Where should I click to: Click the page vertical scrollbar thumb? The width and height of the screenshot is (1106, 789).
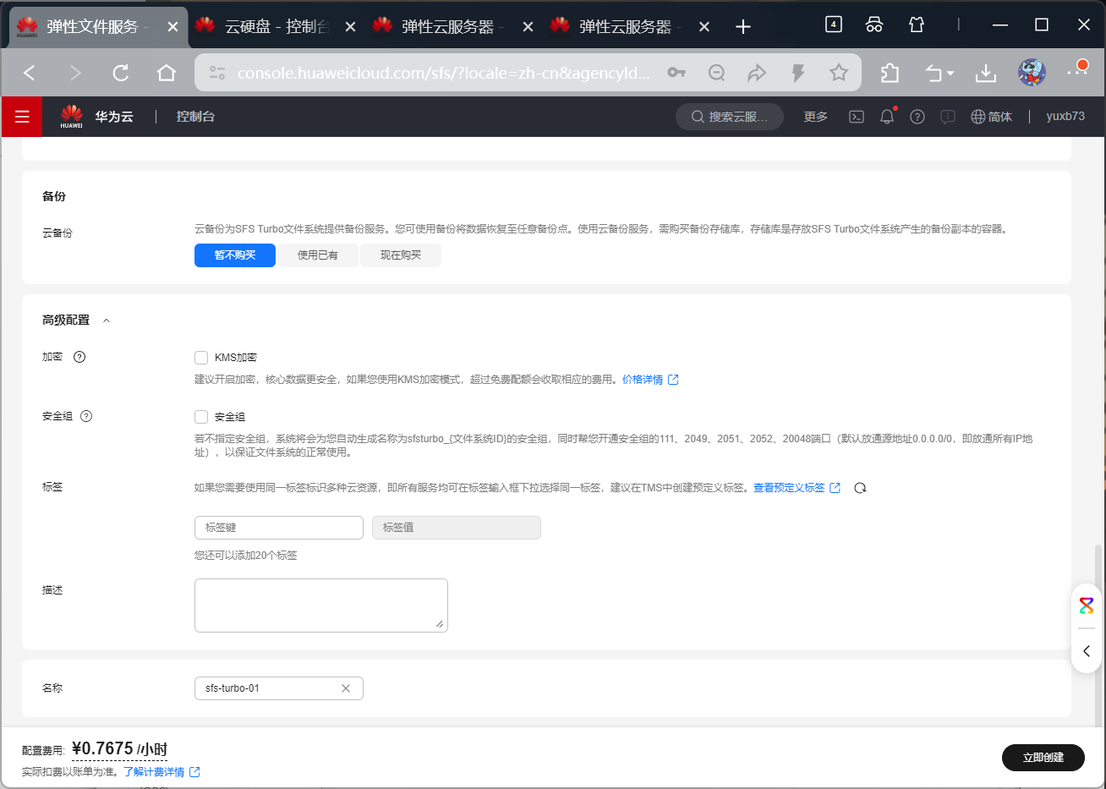1098,634
